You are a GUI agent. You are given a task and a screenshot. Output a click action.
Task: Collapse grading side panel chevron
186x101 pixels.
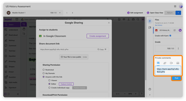tap(150, 95)
